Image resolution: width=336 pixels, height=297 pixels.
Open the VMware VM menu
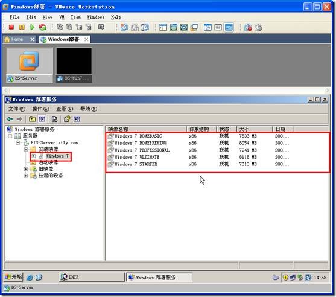pyautogui.click(x=62, y=17)
